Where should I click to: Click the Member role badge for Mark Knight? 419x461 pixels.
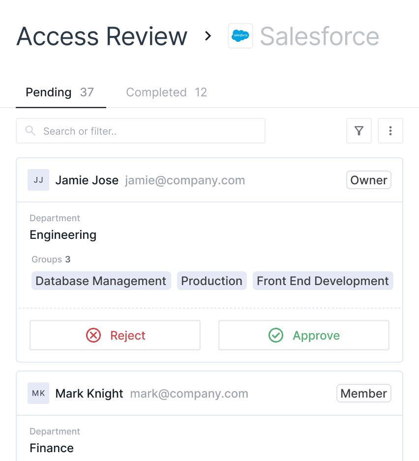pyautogui.click(x=364, y=393)
